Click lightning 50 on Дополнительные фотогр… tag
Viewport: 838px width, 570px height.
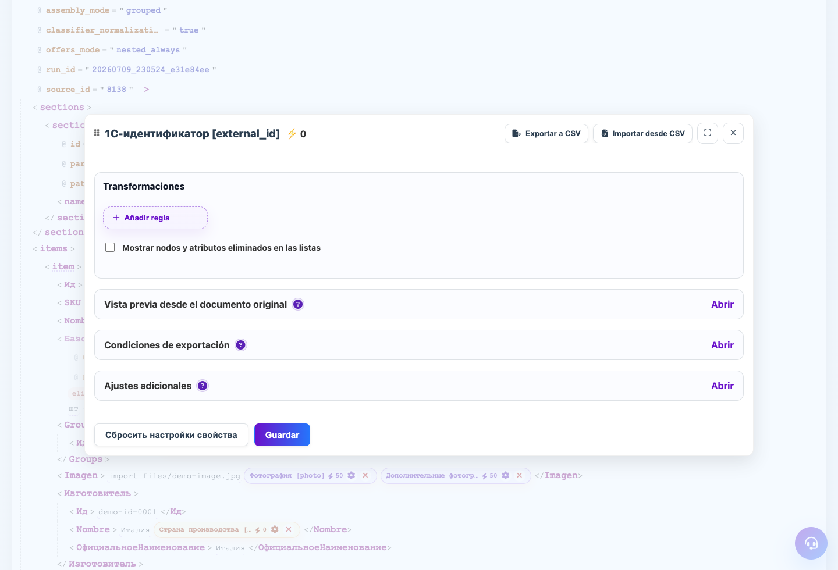489,476
